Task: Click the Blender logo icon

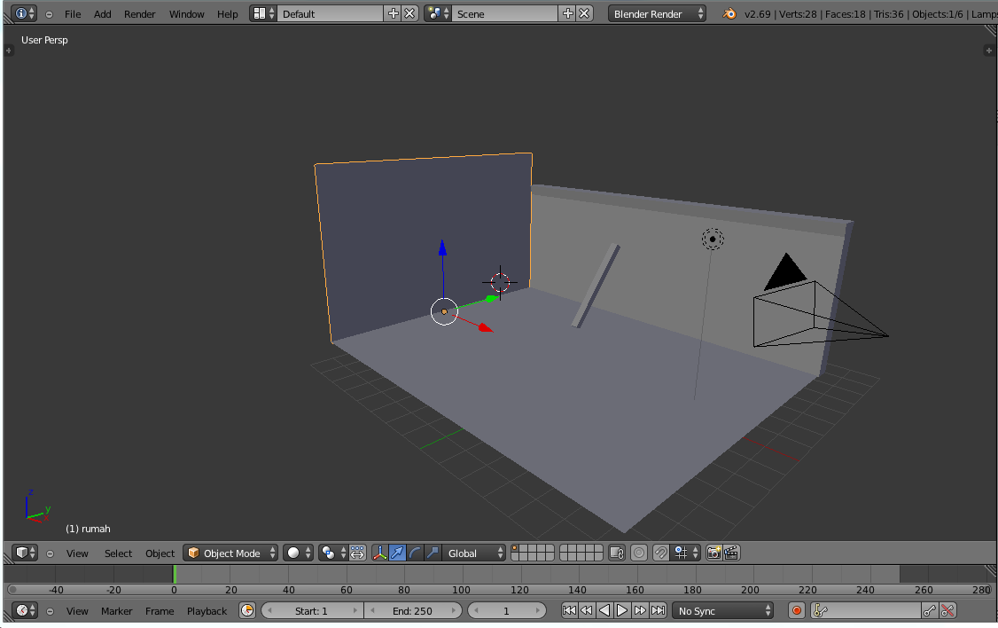Action: click(x=729, y=13)
